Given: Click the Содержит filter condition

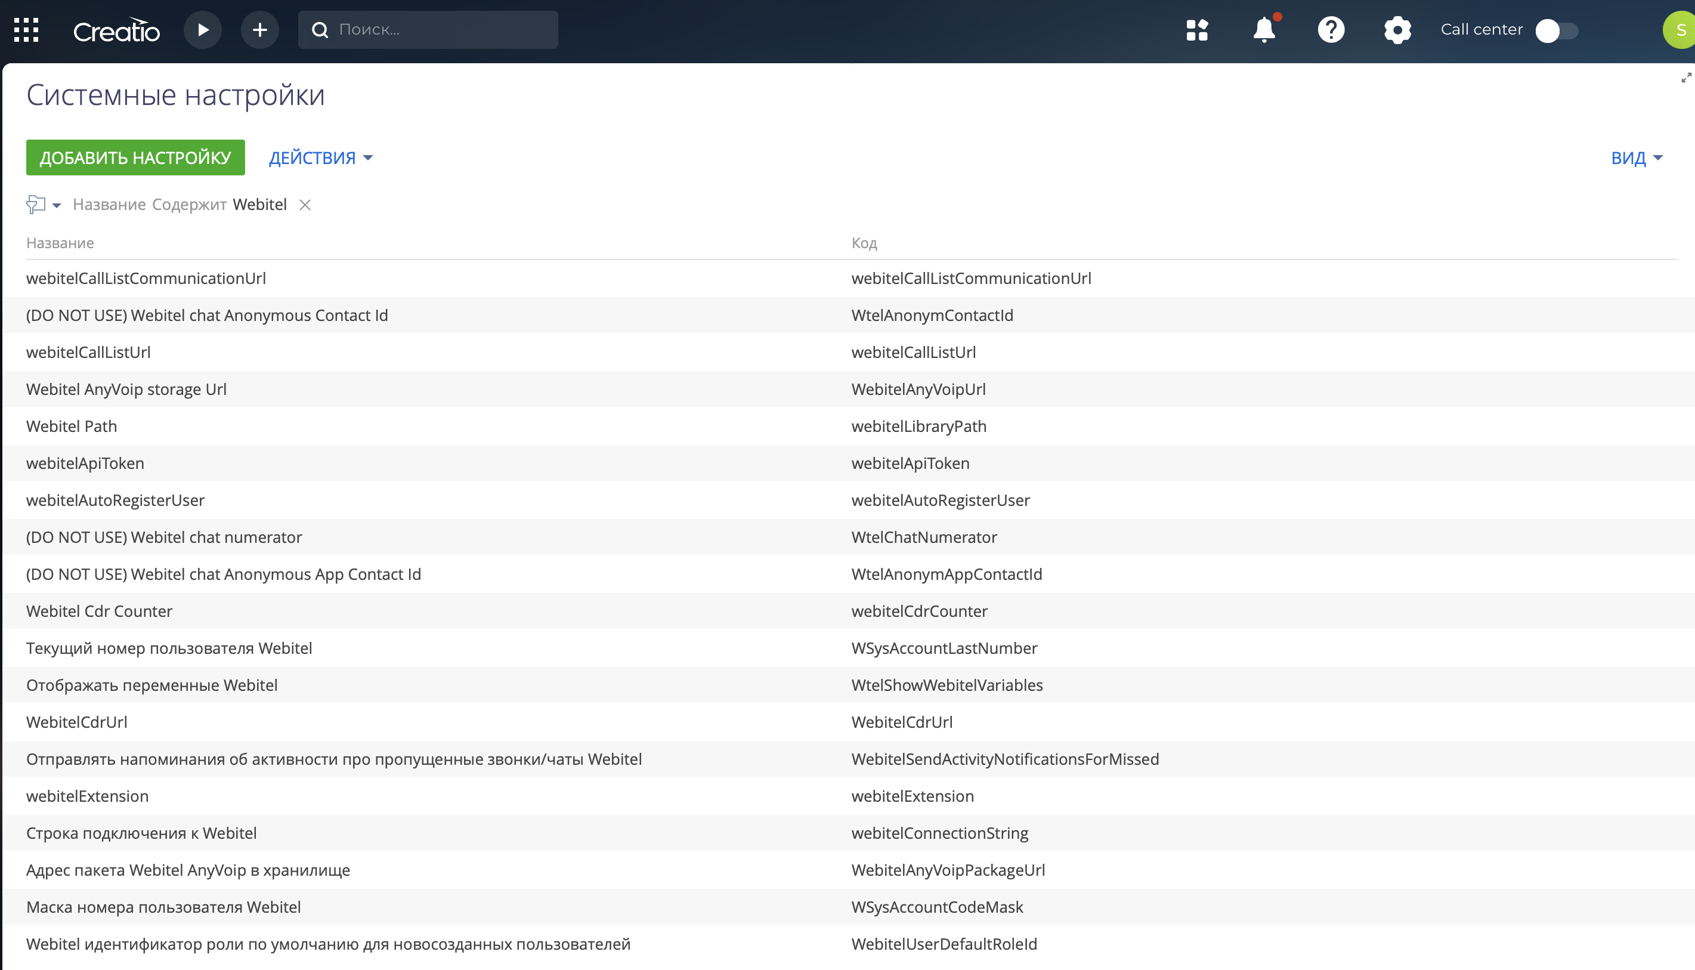Looking at the screenshot, I should (189, 205).
